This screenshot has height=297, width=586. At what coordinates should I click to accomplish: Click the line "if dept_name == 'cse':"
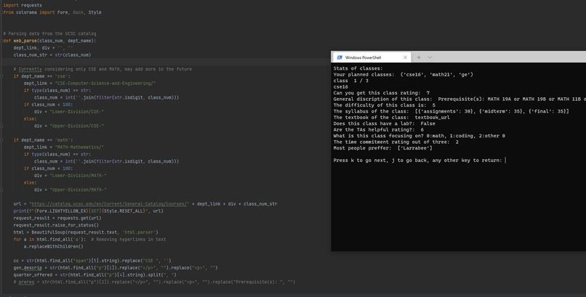(x=42, y=76)
